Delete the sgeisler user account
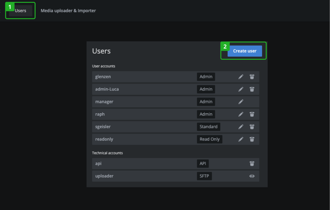Screen dimensions: 330x210 (252, 127)
